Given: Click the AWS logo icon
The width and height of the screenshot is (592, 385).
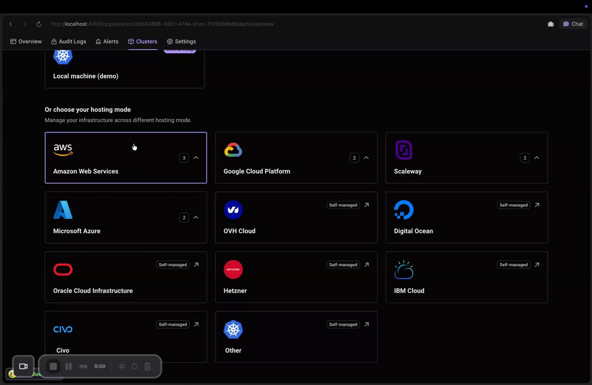Looking at the screenshot, I should click(x=63, y=150).
